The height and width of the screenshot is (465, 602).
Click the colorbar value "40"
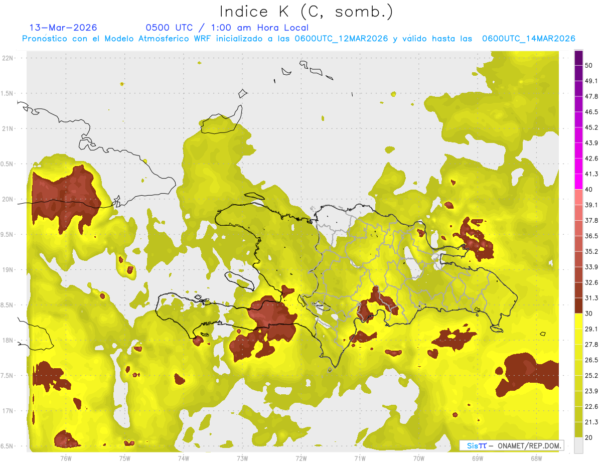(589, 189)
